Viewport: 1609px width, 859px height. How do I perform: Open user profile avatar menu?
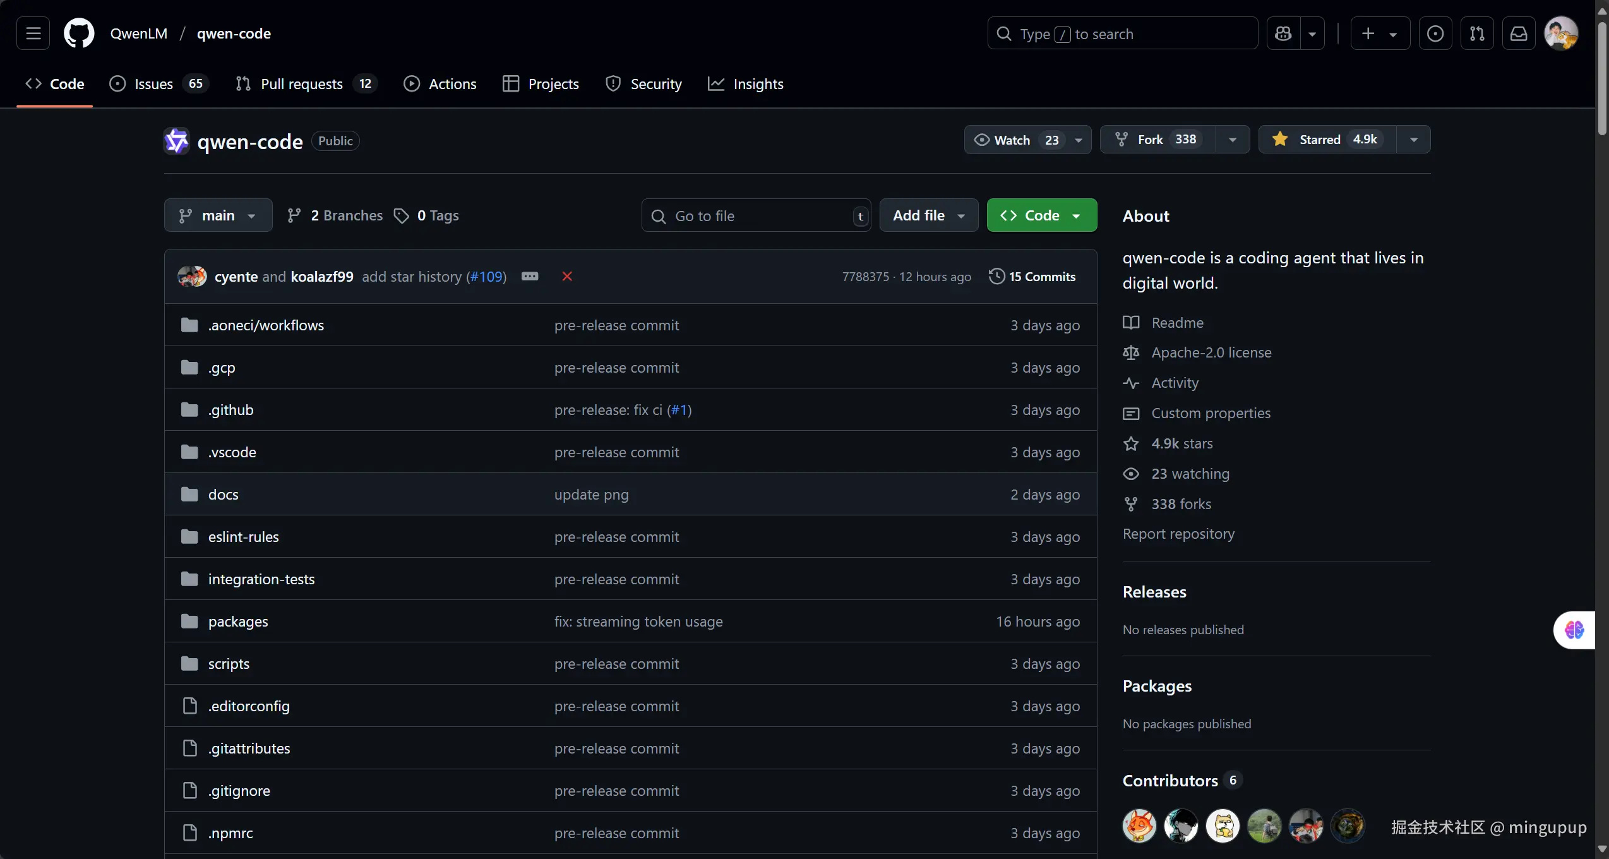tap(1560, 33)
